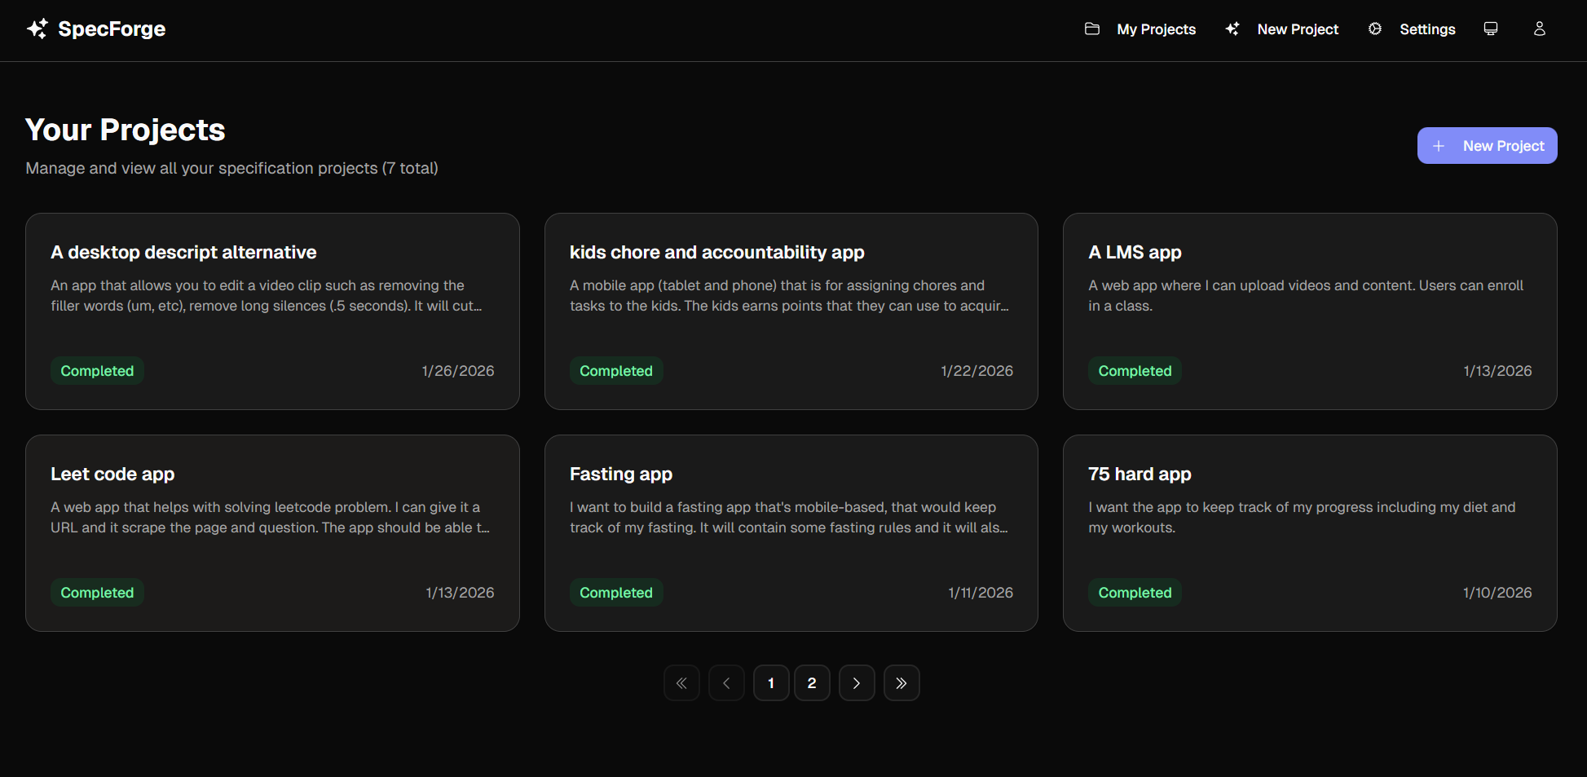Open the kids chore and accountability app card

pos(791,311)
